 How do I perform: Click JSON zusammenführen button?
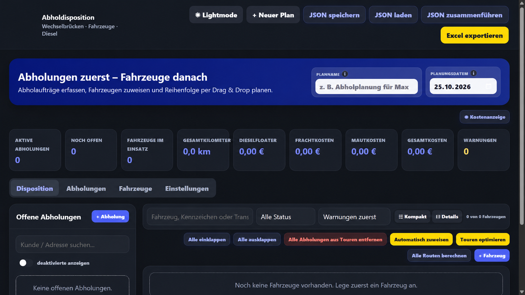465,15
